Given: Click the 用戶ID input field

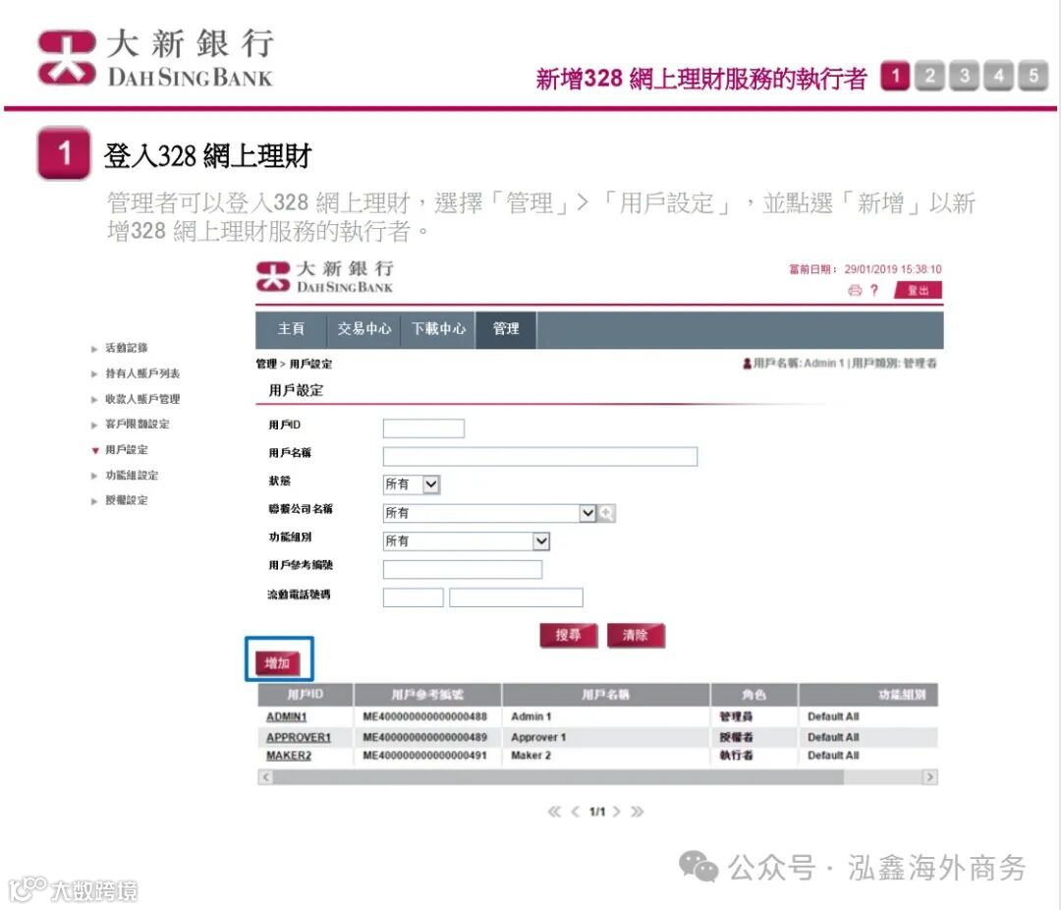Looking at the screenshot, I should click(x=423, y=427).
